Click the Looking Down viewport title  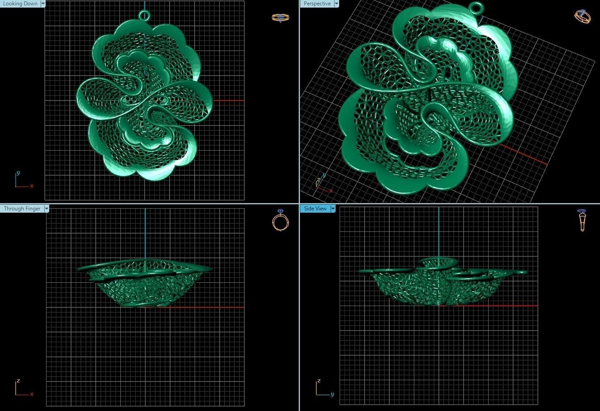coord(20,4)
